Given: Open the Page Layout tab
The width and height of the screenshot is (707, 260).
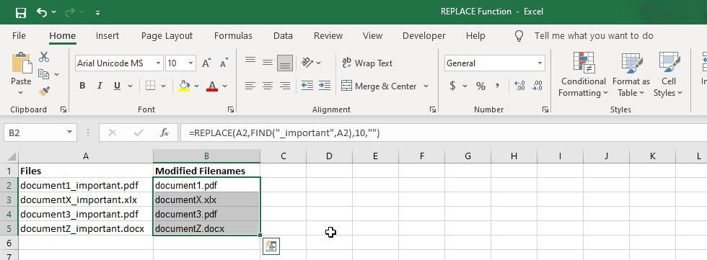Looking at the screenshot, I should tap(167, 36).
